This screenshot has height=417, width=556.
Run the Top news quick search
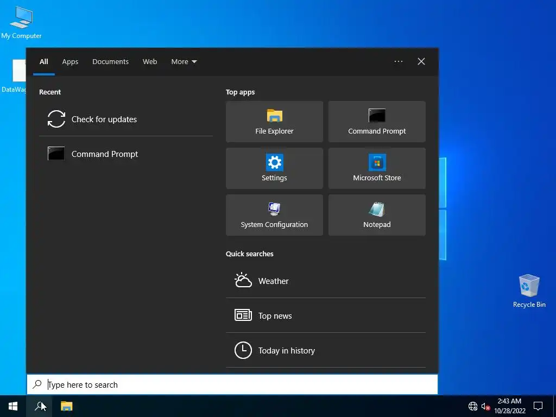coord(326,315)
